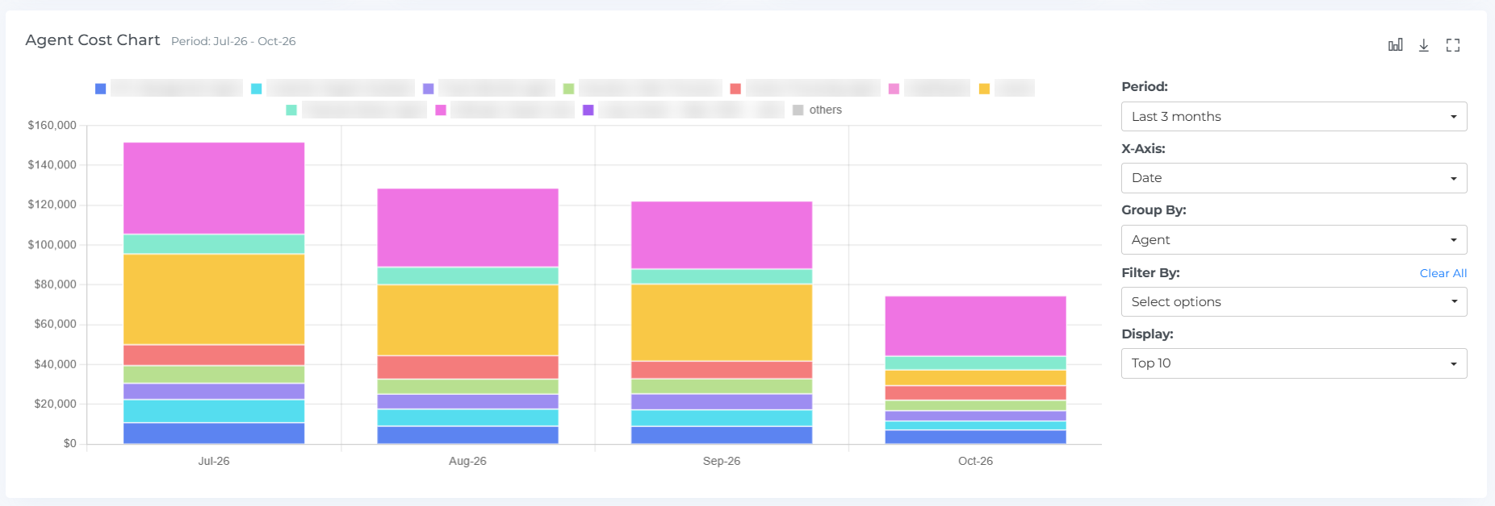
Task: Click the $80,000 y-axis label
Action: click(56, 284)
